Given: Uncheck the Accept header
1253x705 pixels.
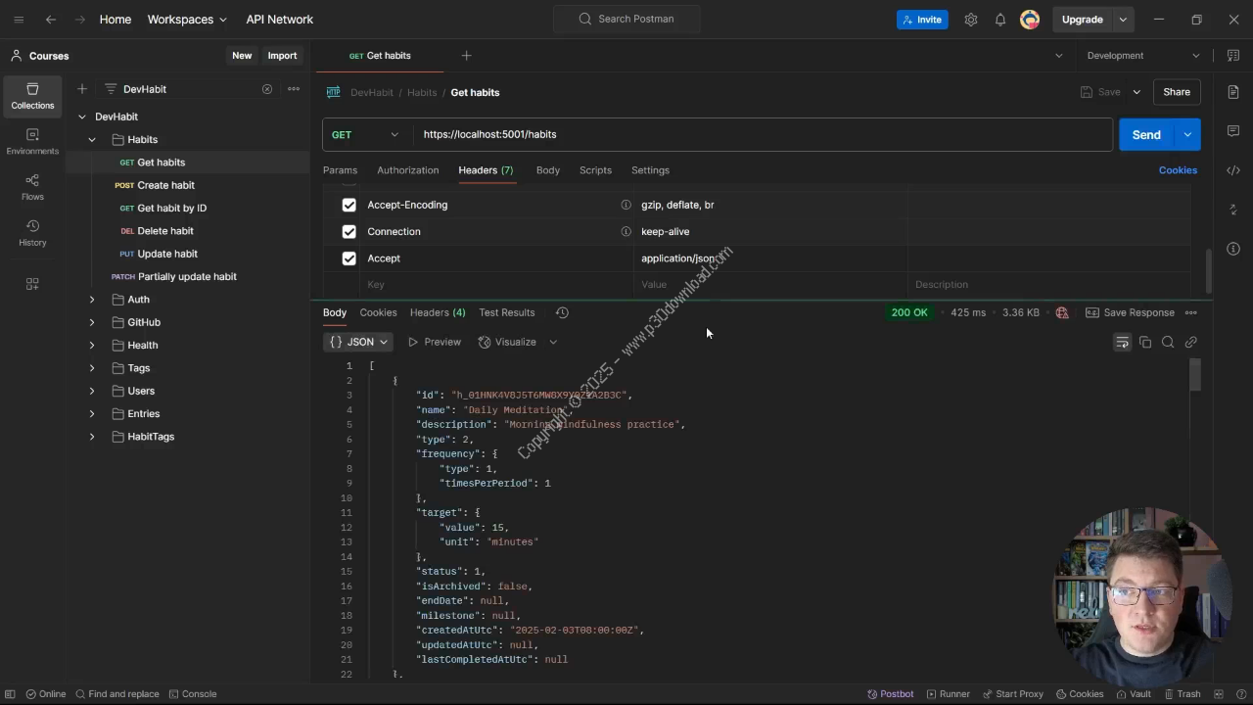Looking at the screenshot, I should click(348, 258).
